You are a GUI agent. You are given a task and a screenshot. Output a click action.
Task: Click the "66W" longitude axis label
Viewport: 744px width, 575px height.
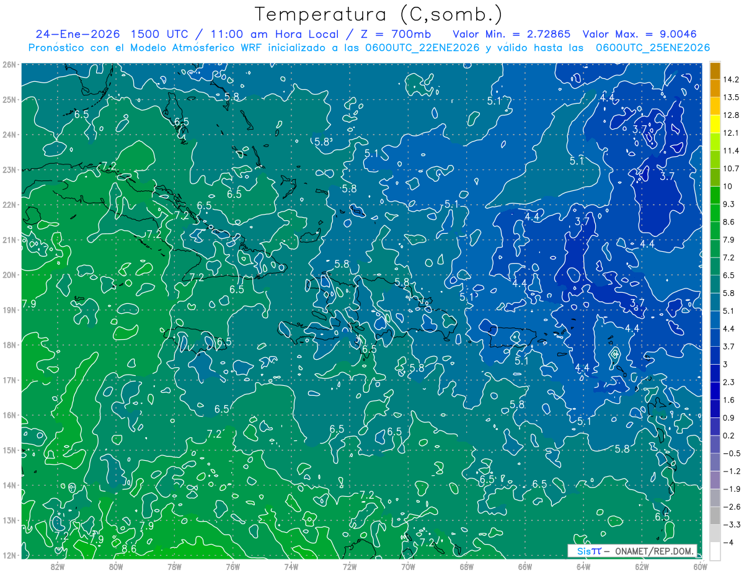coord(525,566)
